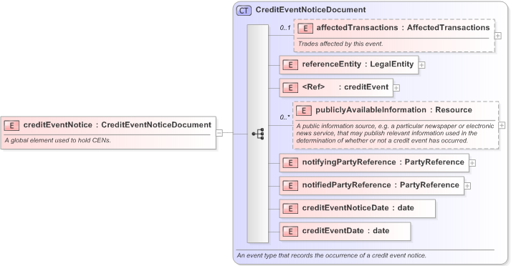Click the E icon beside notifyingPartyReference
The width and height of the screenshot is (511, 266).
click(290, 162)
